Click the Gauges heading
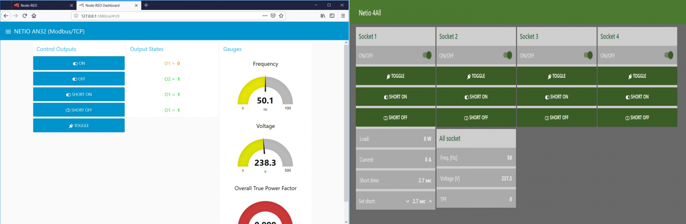Viewport: 686px width, 224px height. click(232, 49)
